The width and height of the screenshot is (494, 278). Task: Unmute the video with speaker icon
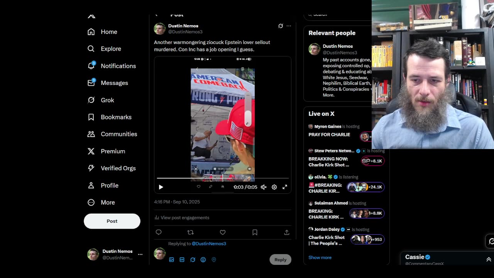[264, 187]
